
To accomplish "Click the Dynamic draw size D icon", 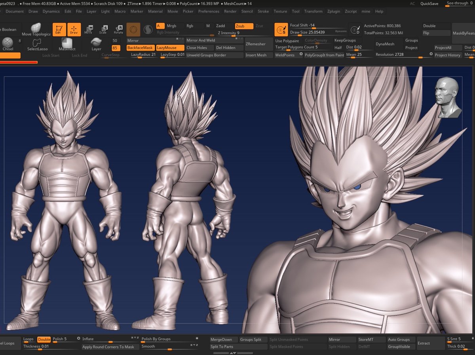I will 354,29.
